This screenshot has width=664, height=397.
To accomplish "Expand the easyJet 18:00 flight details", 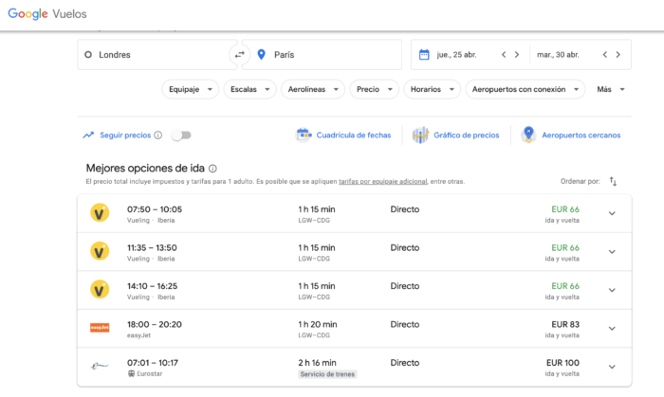I will [611, 328].
